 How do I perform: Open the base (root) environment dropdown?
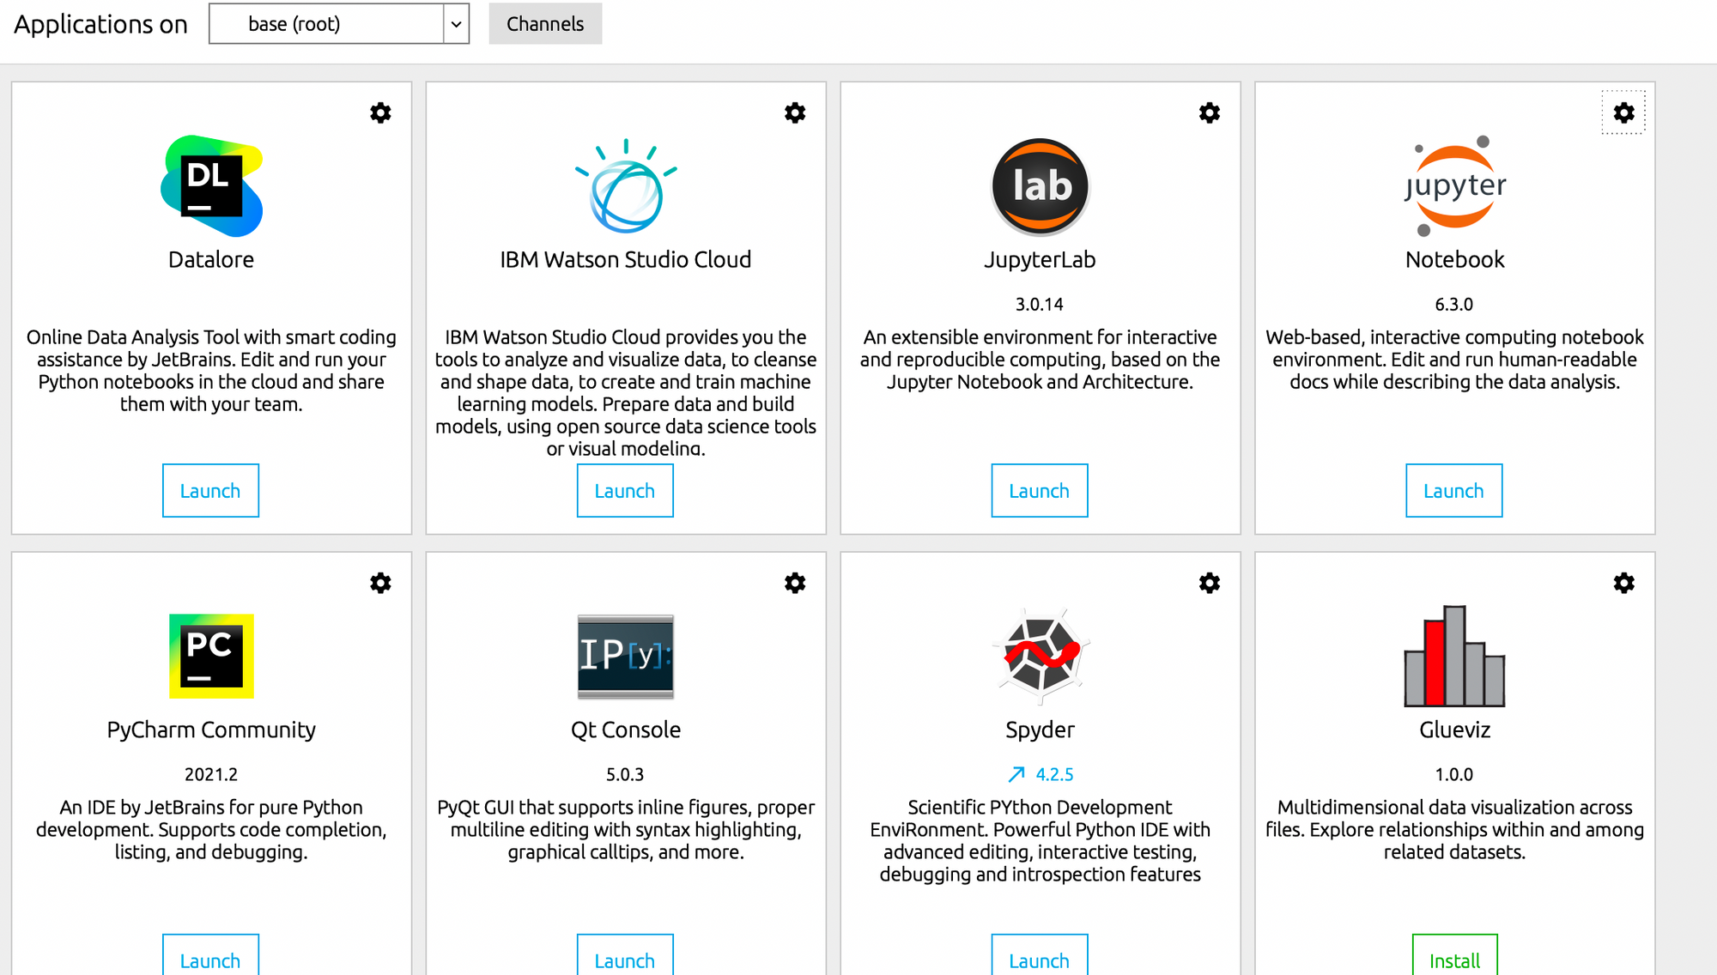point(326,24)
